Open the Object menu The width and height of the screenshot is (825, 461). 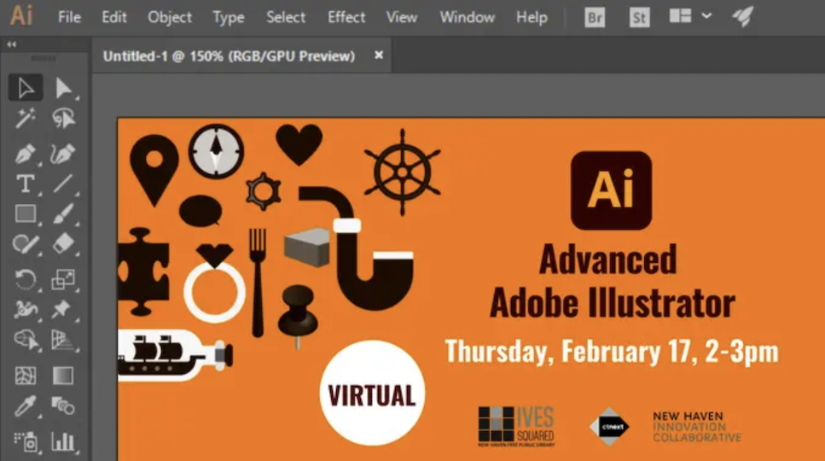point(170,17)
